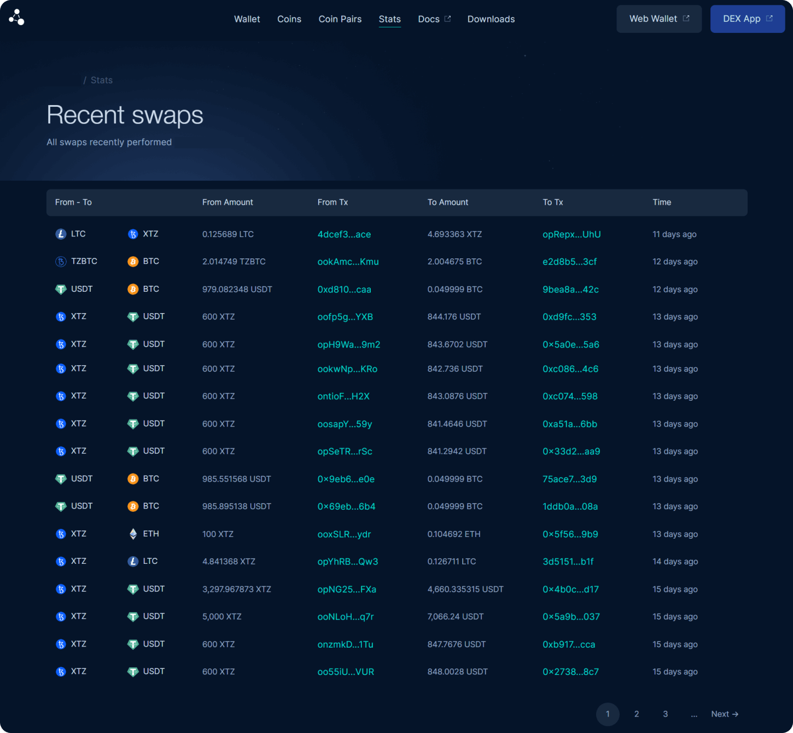Open To Tx link 75ace7...3d9
Screen dimensions: 793x733
tap(569, 479)
